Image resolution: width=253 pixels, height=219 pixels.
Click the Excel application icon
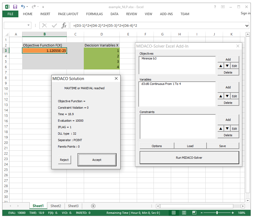[7, 7]
